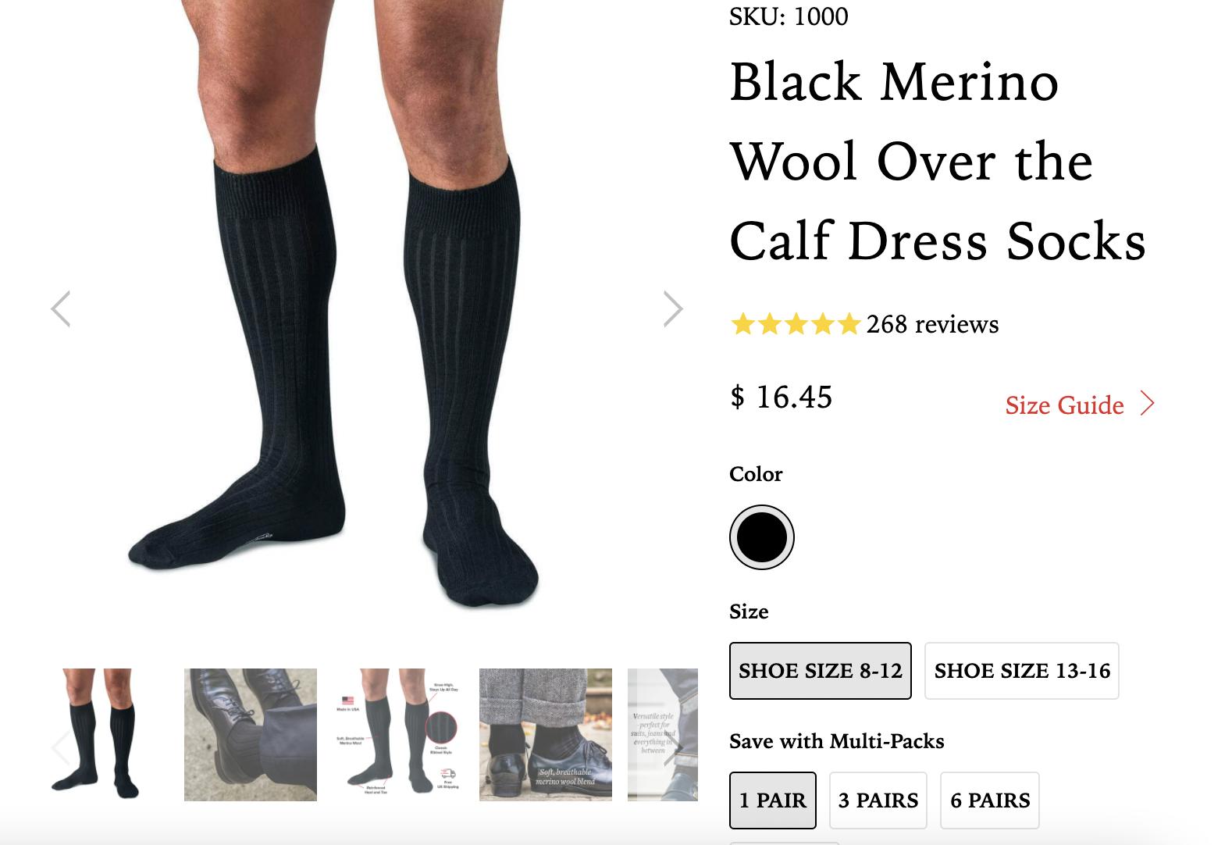
Task: Select the 3 Pairs multi-pack option
Action: pos(878,800)
